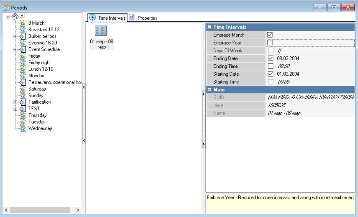
Task: Expand the Built-in periods tree node
Action: coord(15,37)
